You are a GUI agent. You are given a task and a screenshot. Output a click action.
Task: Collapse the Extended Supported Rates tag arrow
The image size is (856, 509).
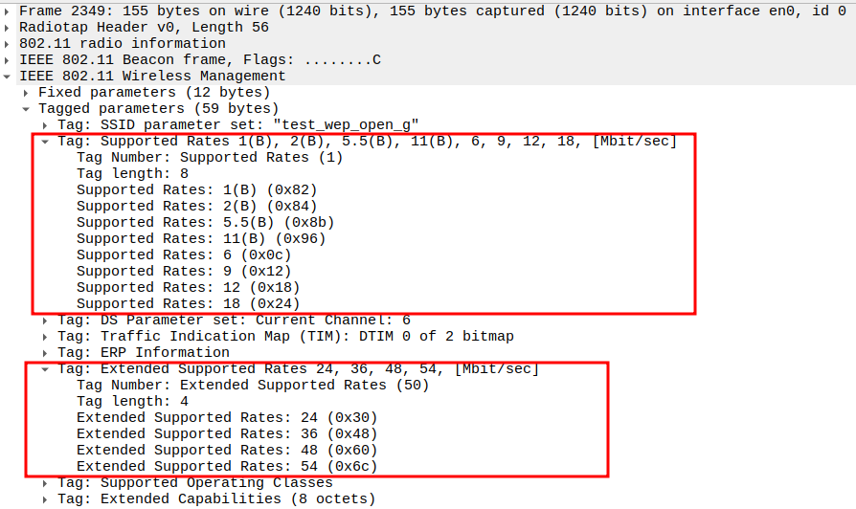coord(46,368)
